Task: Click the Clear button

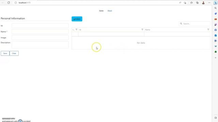Action: pyautogui.click(x=14, y=54)
